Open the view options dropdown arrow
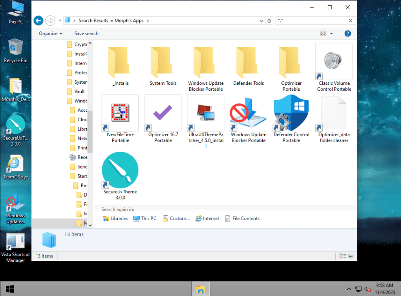Screen dimensions: 401x296 [331, 34]
